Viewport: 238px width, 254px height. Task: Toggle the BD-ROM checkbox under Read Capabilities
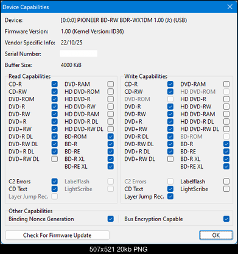(111, 136)
